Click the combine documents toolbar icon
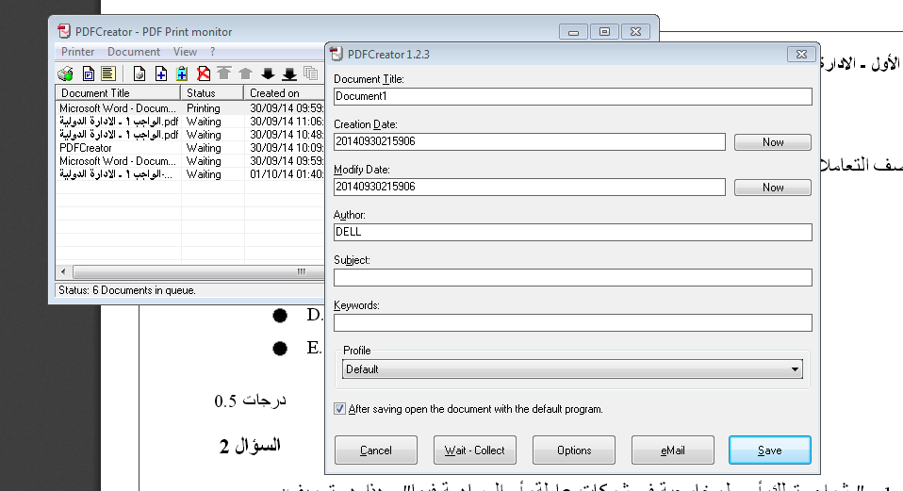 tap(311, 74)
